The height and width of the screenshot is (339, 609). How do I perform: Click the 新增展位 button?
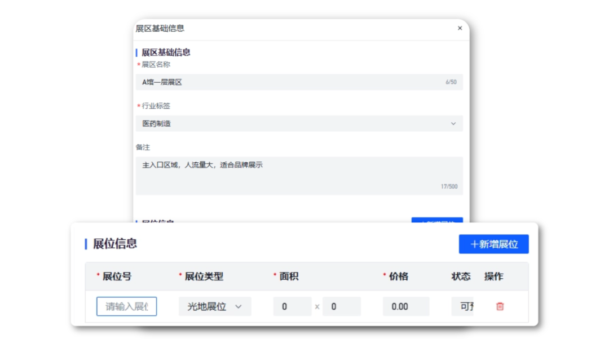pos(494,244)
